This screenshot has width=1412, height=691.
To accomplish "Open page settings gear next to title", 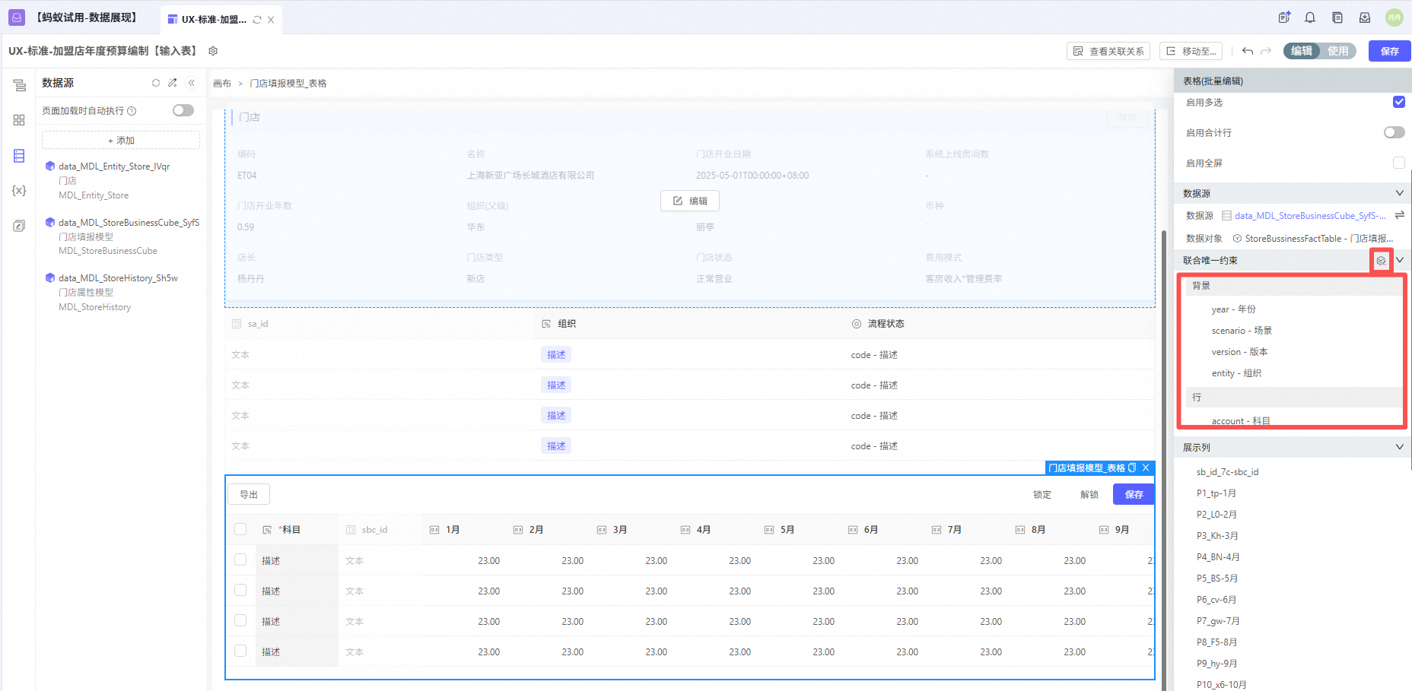I will tap(213, 51).
